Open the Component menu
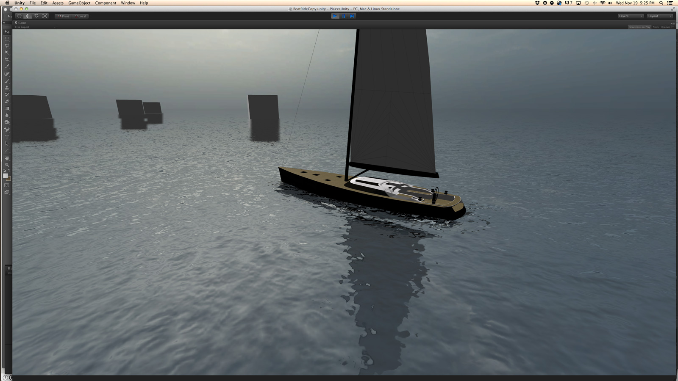 pos(106,3)
